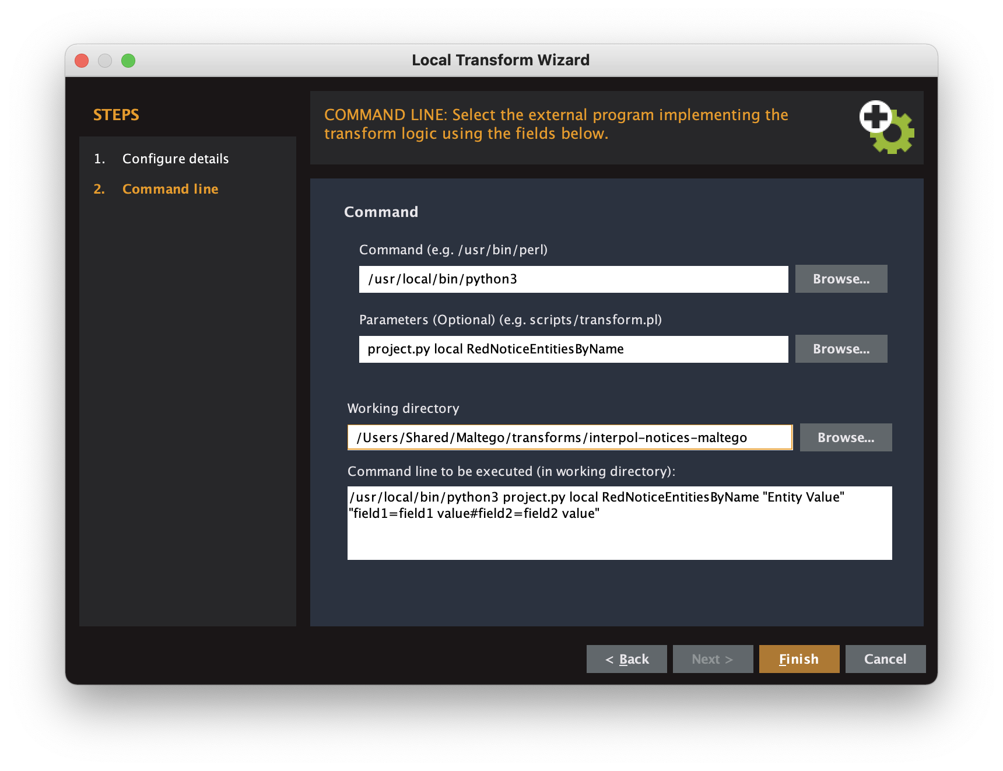Click the red close traffic-light button

coord(82,60)
